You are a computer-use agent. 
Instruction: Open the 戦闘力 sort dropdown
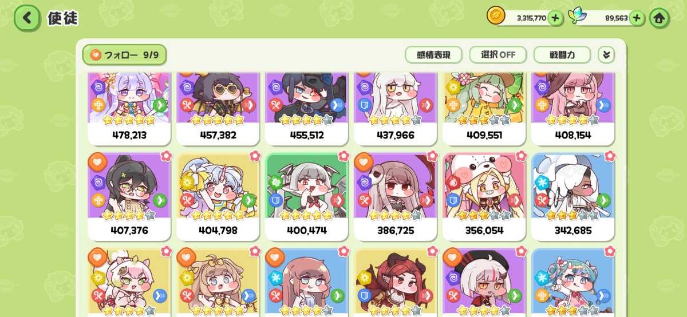[x=562, y=55]
